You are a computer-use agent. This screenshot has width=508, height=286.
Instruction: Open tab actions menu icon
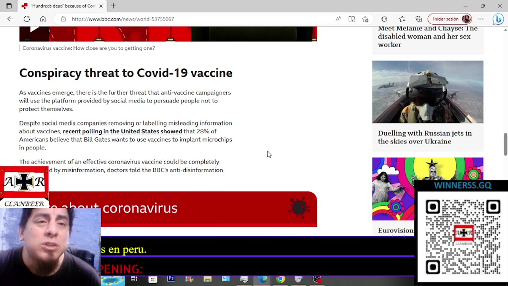coord(9,6)
